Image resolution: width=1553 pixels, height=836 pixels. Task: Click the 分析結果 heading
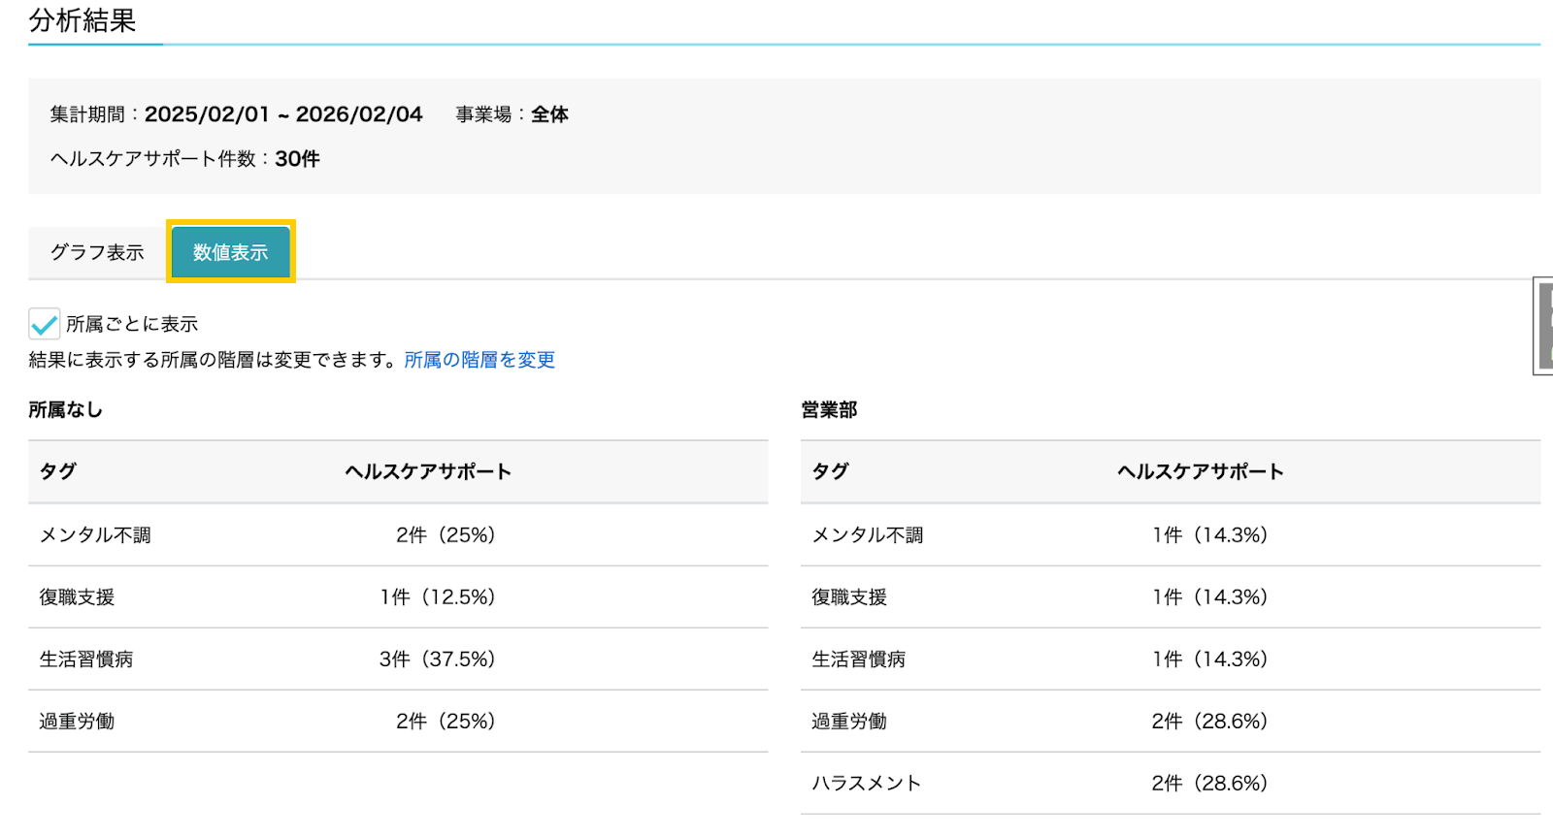coord(83,20)
